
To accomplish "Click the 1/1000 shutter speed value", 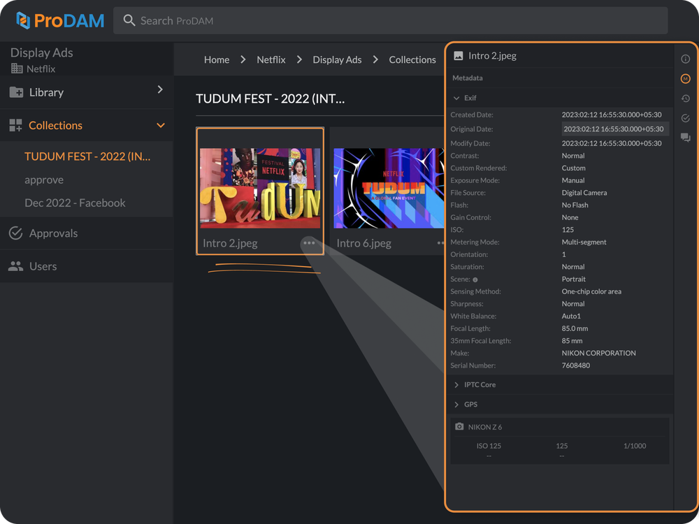I will pyautogui.click(x=635, y=446).
